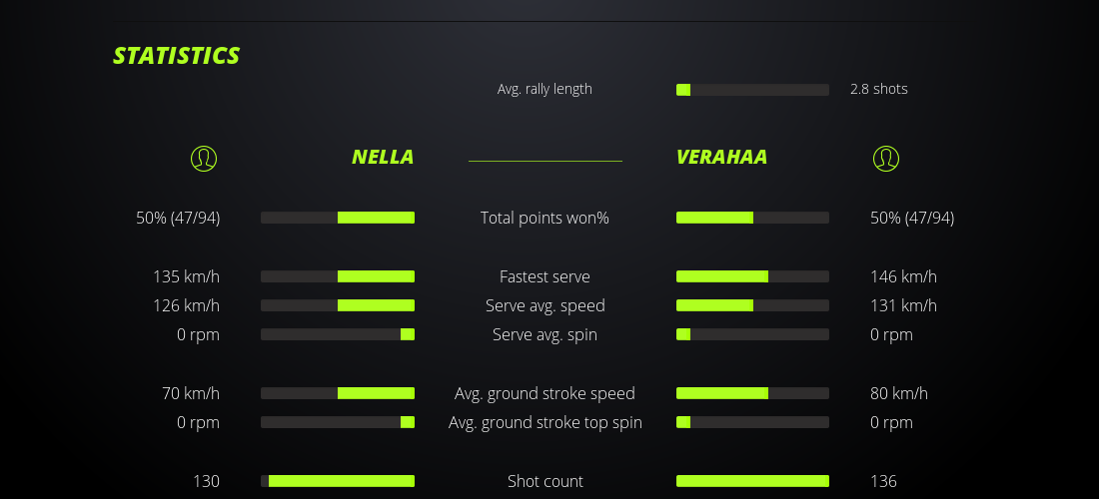Select the VERAHAA player name

[721, 157]
